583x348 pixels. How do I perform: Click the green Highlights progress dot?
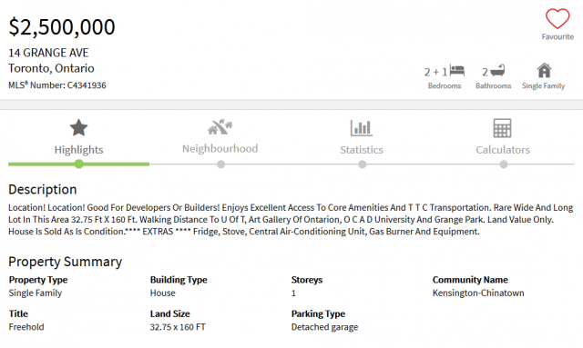(x=79, y=164)
